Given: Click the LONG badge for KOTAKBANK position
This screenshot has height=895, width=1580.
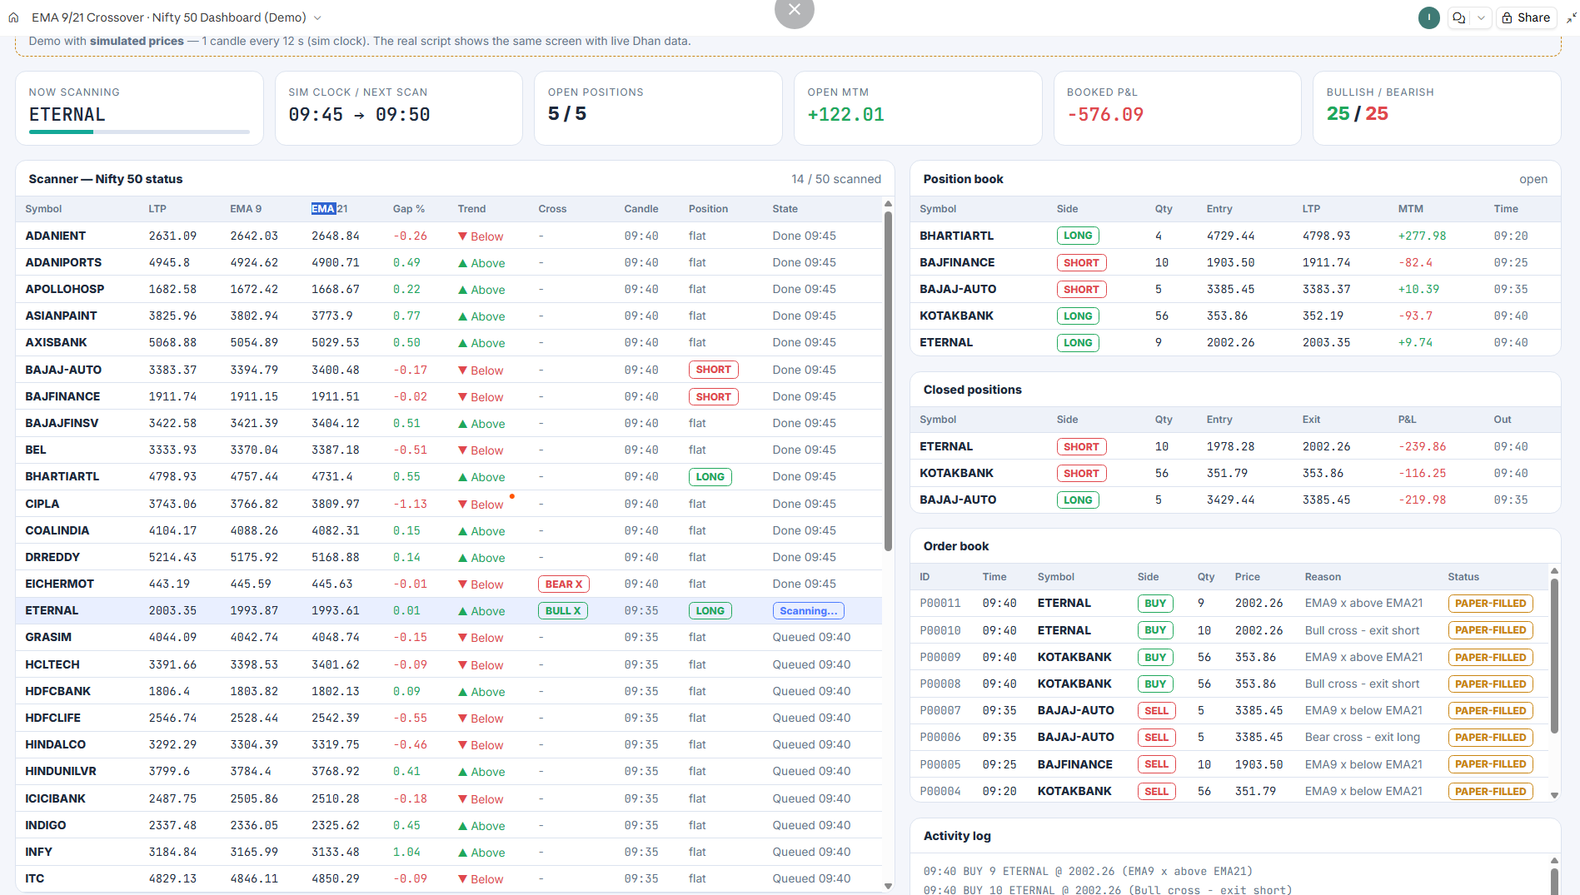Looking at the screenshot, I should tap(1078, 316).
